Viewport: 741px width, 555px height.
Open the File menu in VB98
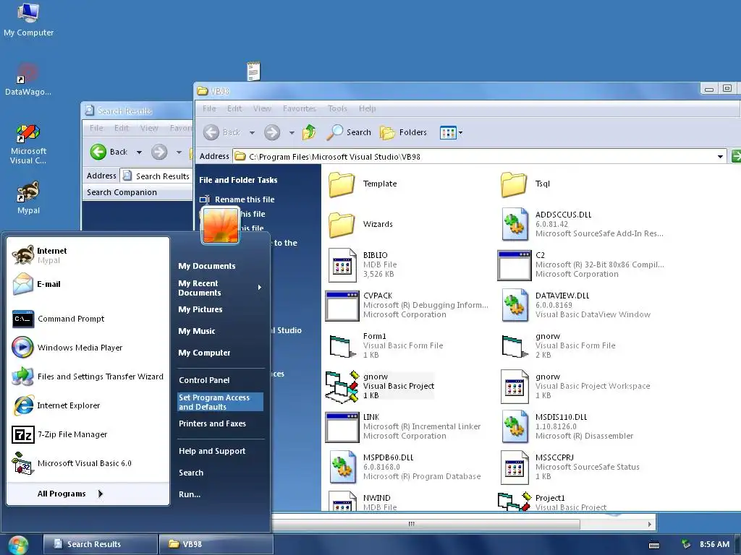pos(209,108)
